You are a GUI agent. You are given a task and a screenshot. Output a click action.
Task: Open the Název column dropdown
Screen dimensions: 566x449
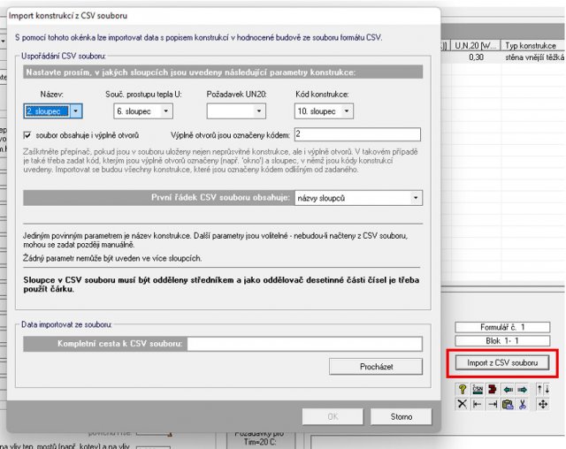point(76,111)
